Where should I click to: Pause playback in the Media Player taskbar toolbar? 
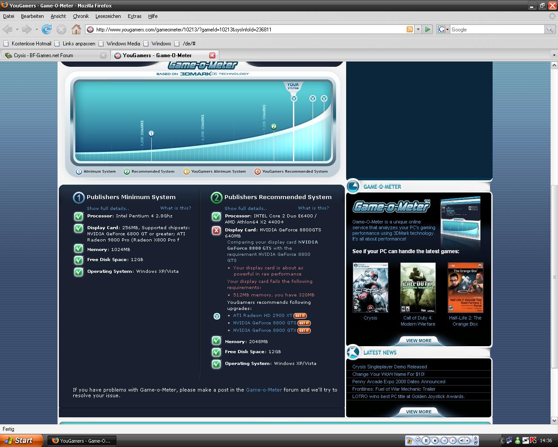tap(426, 440)
